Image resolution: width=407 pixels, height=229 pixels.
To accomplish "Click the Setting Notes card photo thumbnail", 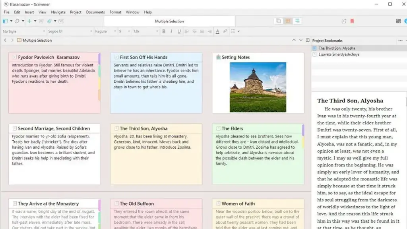I will coord(258,88).
